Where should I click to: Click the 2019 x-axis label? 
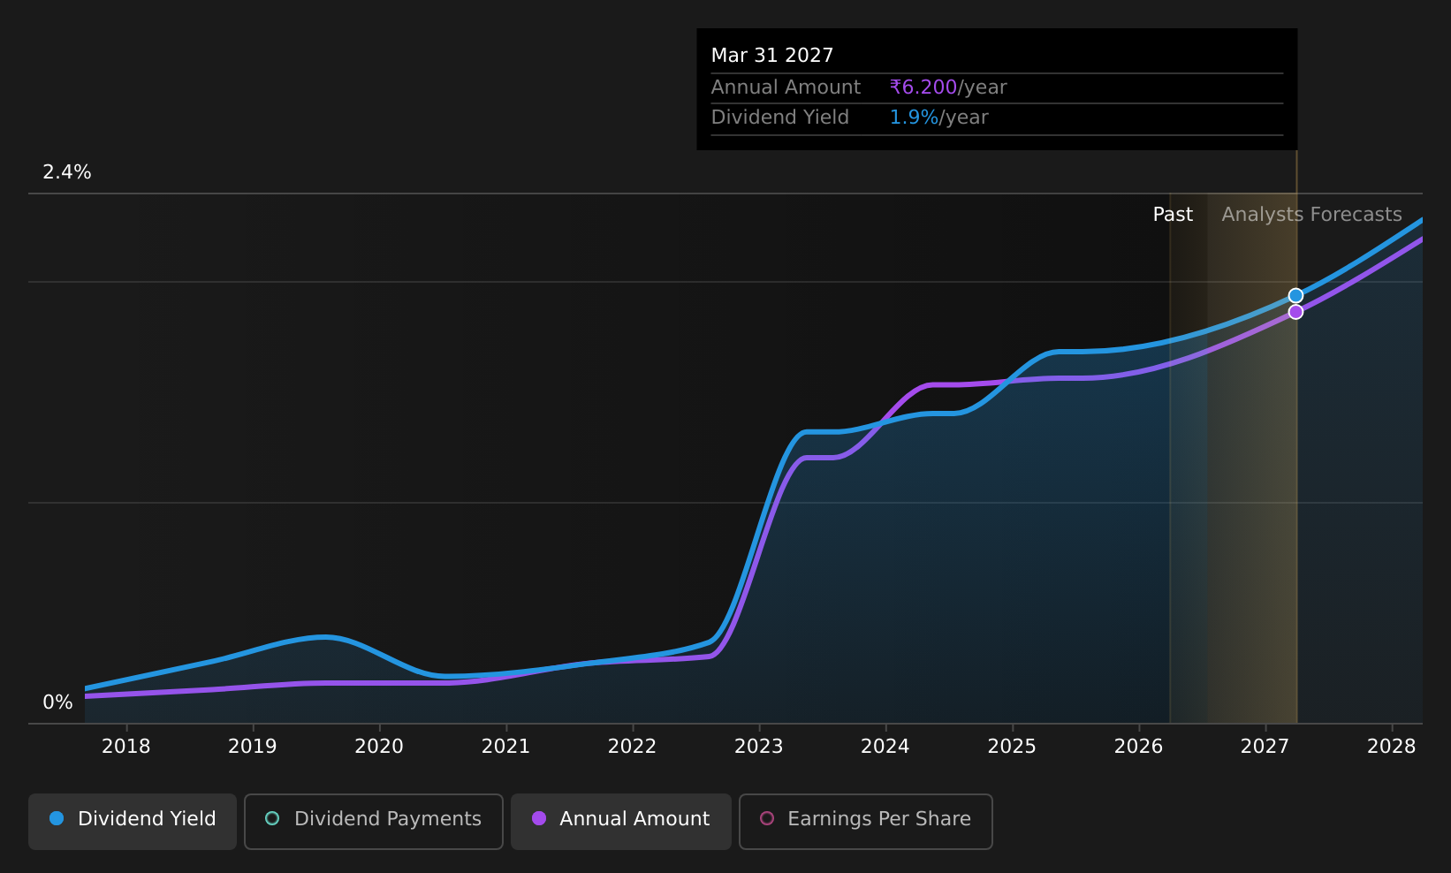253,747
